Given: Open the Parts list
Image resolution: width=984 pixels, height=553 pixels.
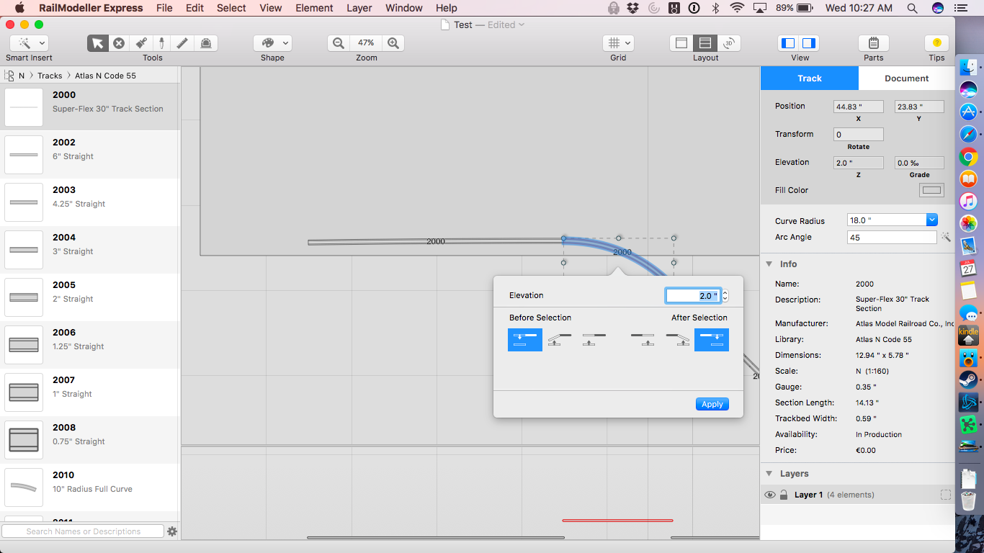Looking at the screenshot, I should tap(873, 43).
